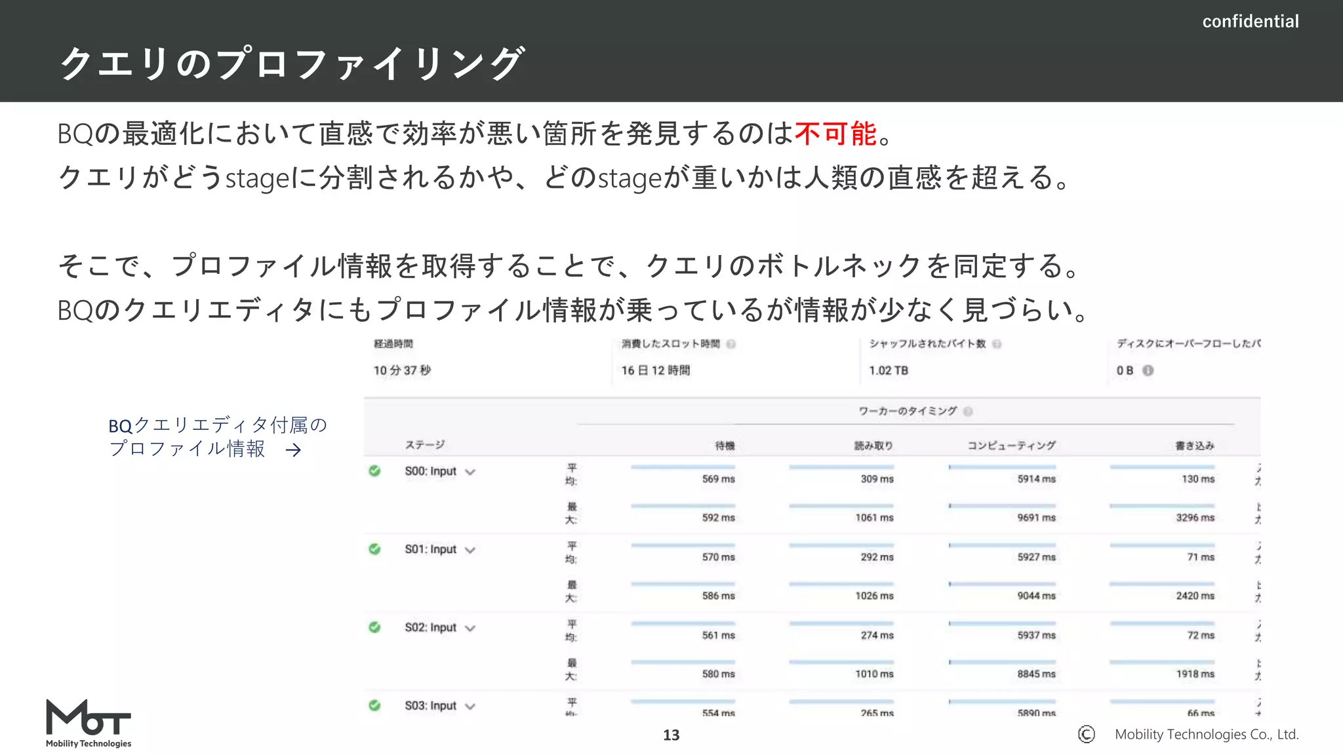
Task: Click the MoT Mobility Technologies logo
Action: (89, 724)
